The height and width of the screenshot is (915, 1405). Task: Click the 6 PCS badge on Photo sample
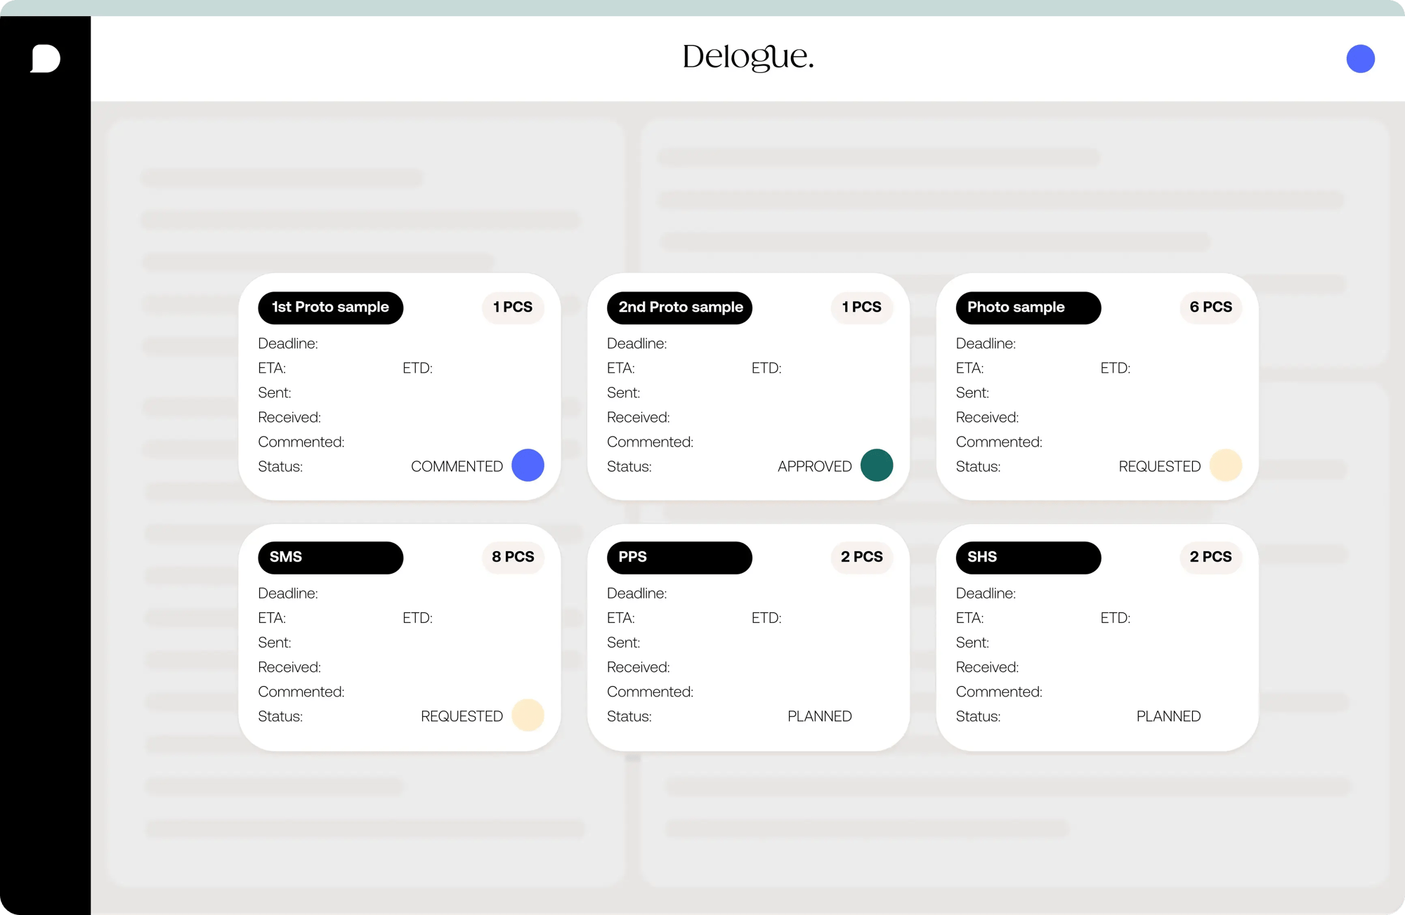1210,307
